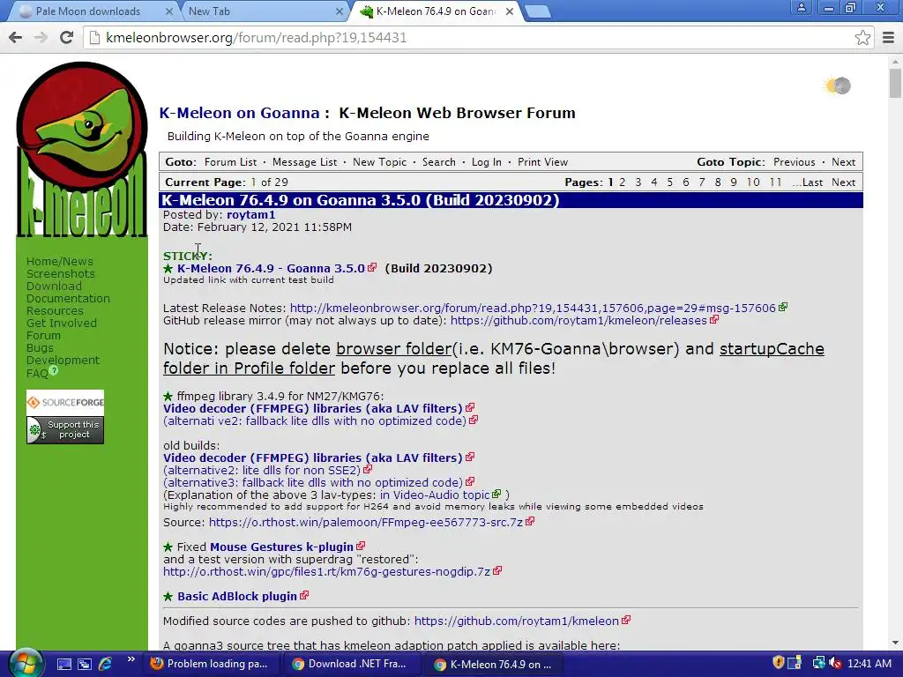
Task: Go to page 11 of the thread
Action: pyautogui.click(x=776, y=182)
